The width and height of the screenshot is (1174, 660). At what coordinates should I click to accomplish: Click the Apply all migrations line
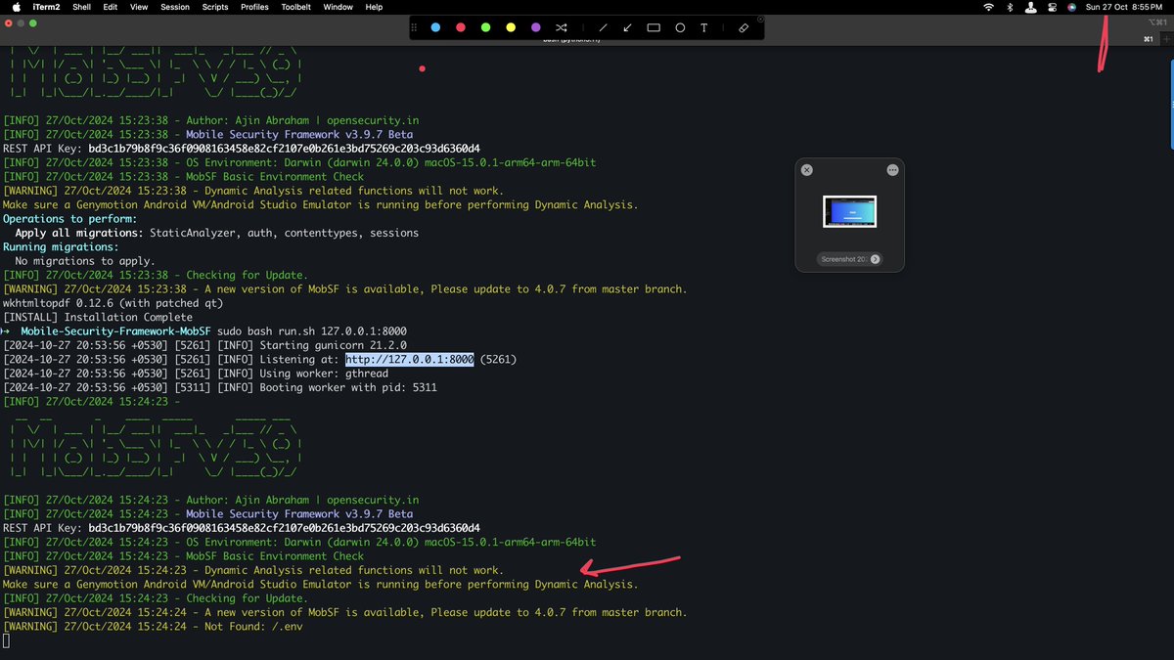pos(217,233)
